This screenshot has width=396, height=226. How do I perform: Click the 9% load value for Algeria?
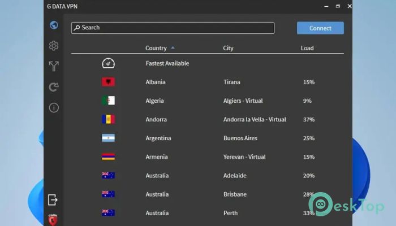307,101
